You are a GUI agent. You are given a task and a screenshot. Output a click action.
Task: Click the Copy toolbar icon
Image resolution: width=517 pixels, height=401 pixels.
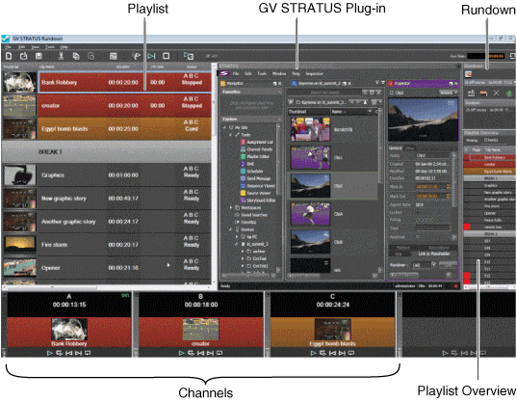click(x=76, y=56)
